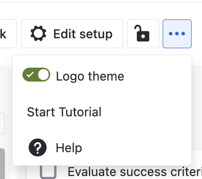Click the Edit setup text label
202x179 pixels.
pyautogui.click(x=83, y=34)
